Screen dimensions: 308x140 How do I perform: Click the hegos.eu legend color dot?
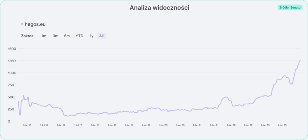click(22, 24)
